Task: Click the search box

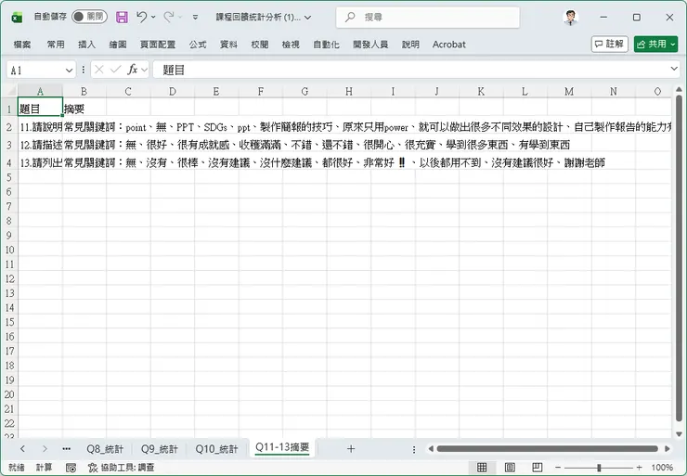Action: [428, 17]
